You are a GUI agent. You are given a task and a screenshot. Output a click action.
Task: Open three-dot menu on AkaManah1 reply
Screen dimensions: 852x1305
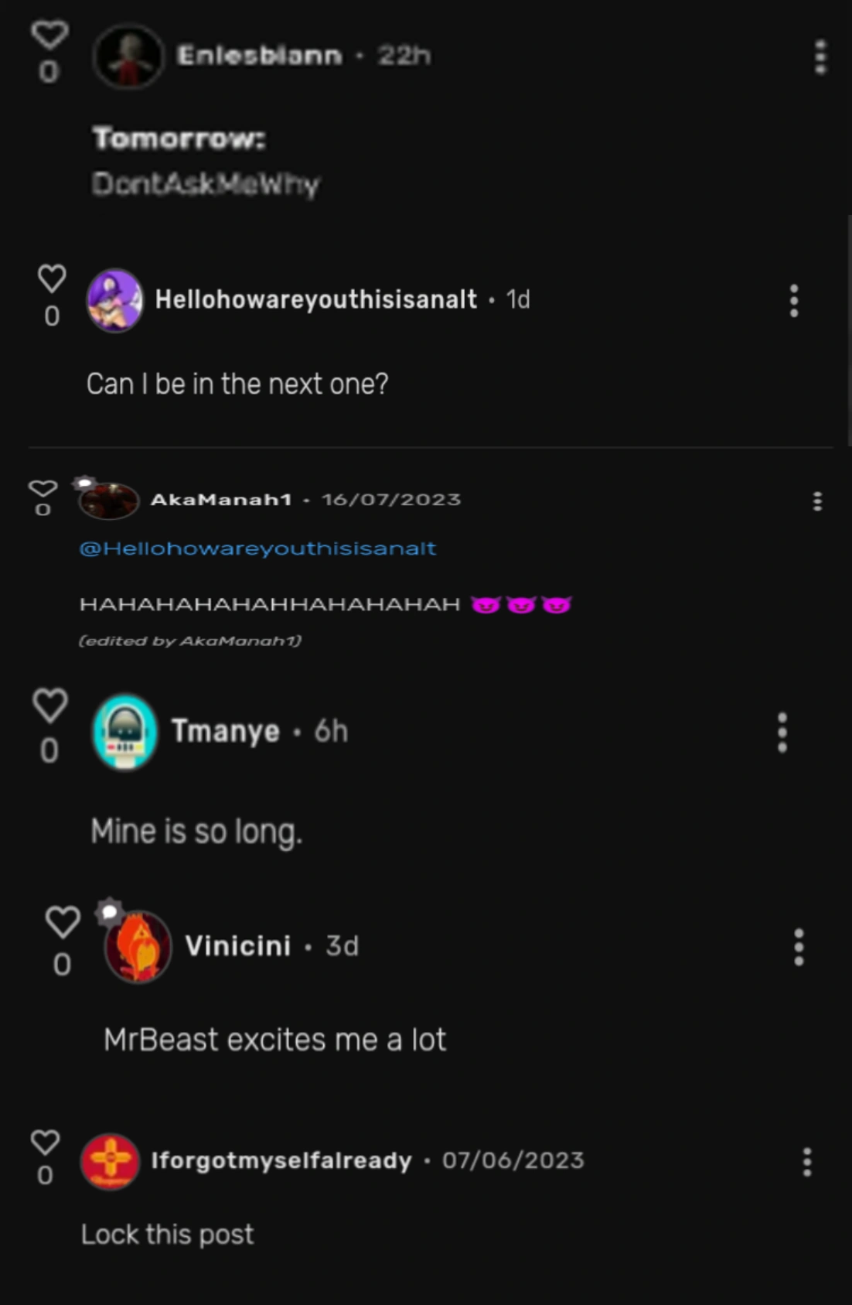click(817, 501)
